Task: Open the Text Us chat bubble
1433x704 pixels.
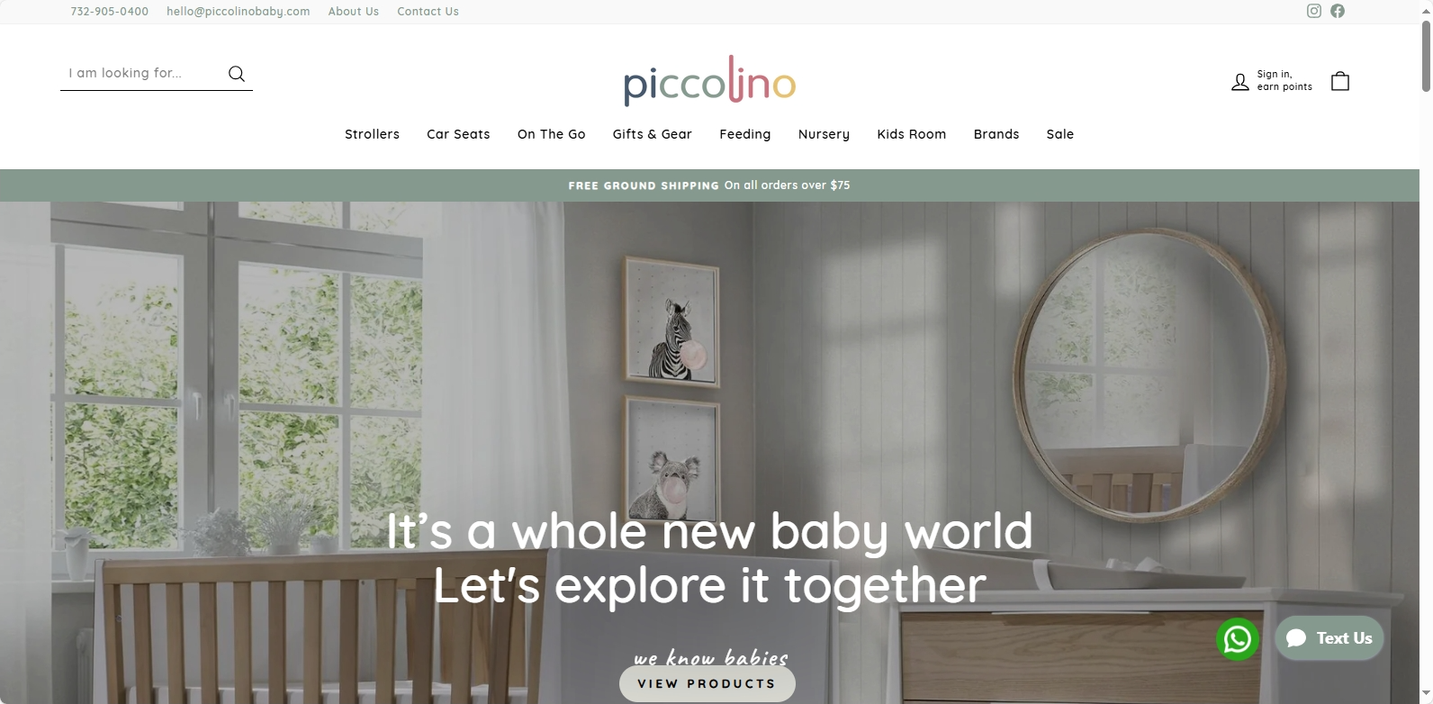Action: tap(1329, 638)
